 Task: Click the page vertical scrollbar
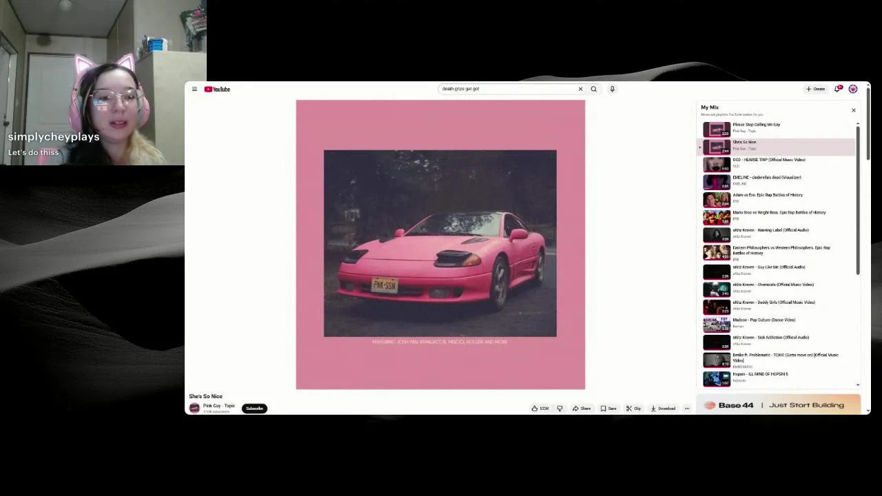tap(868, 124)
